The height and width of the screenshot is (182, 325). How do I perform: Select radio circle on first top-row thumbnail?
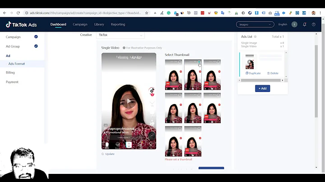click(x=180, y=62)
